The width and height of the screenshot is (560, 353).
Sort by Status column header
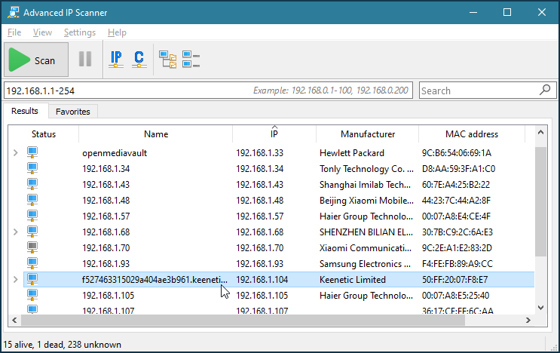click(44, 134)
